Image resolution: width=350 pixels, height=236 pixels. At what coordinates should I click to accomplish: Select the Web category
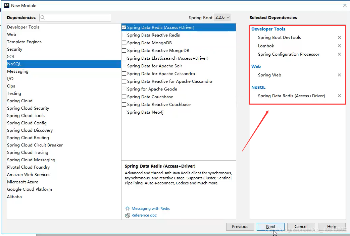pos(64,34)
